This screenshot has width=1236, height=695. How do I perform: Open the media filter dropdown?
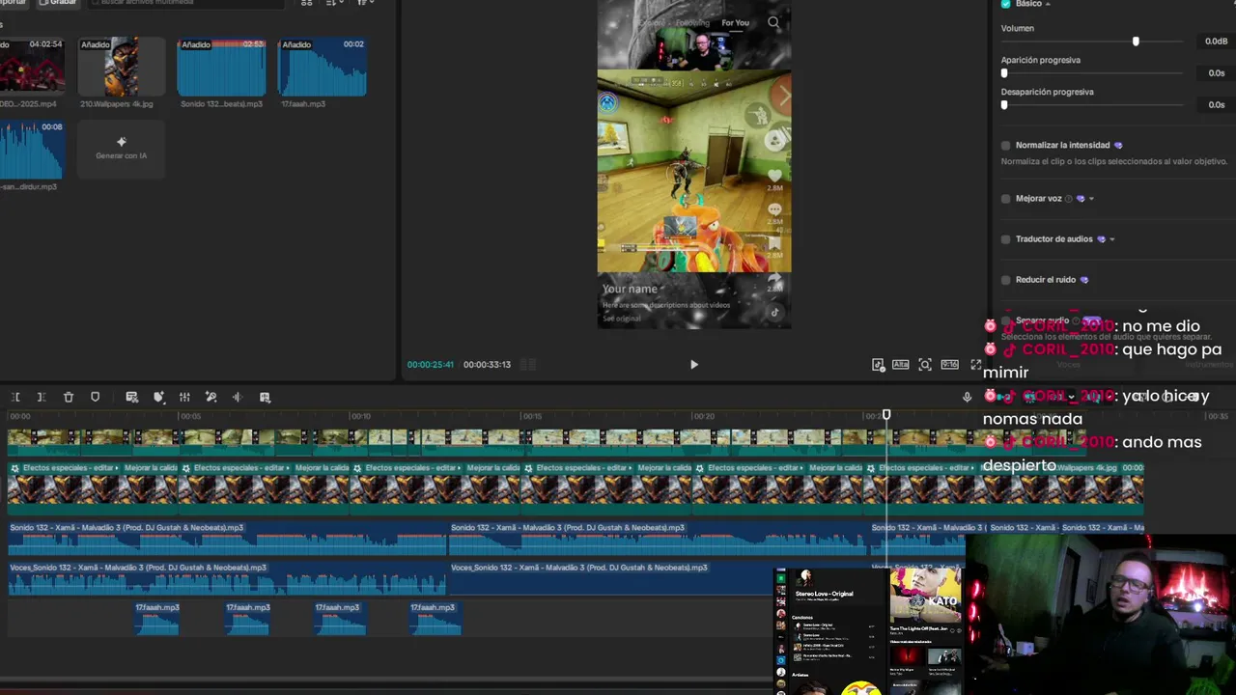click(x=366, y=3)
